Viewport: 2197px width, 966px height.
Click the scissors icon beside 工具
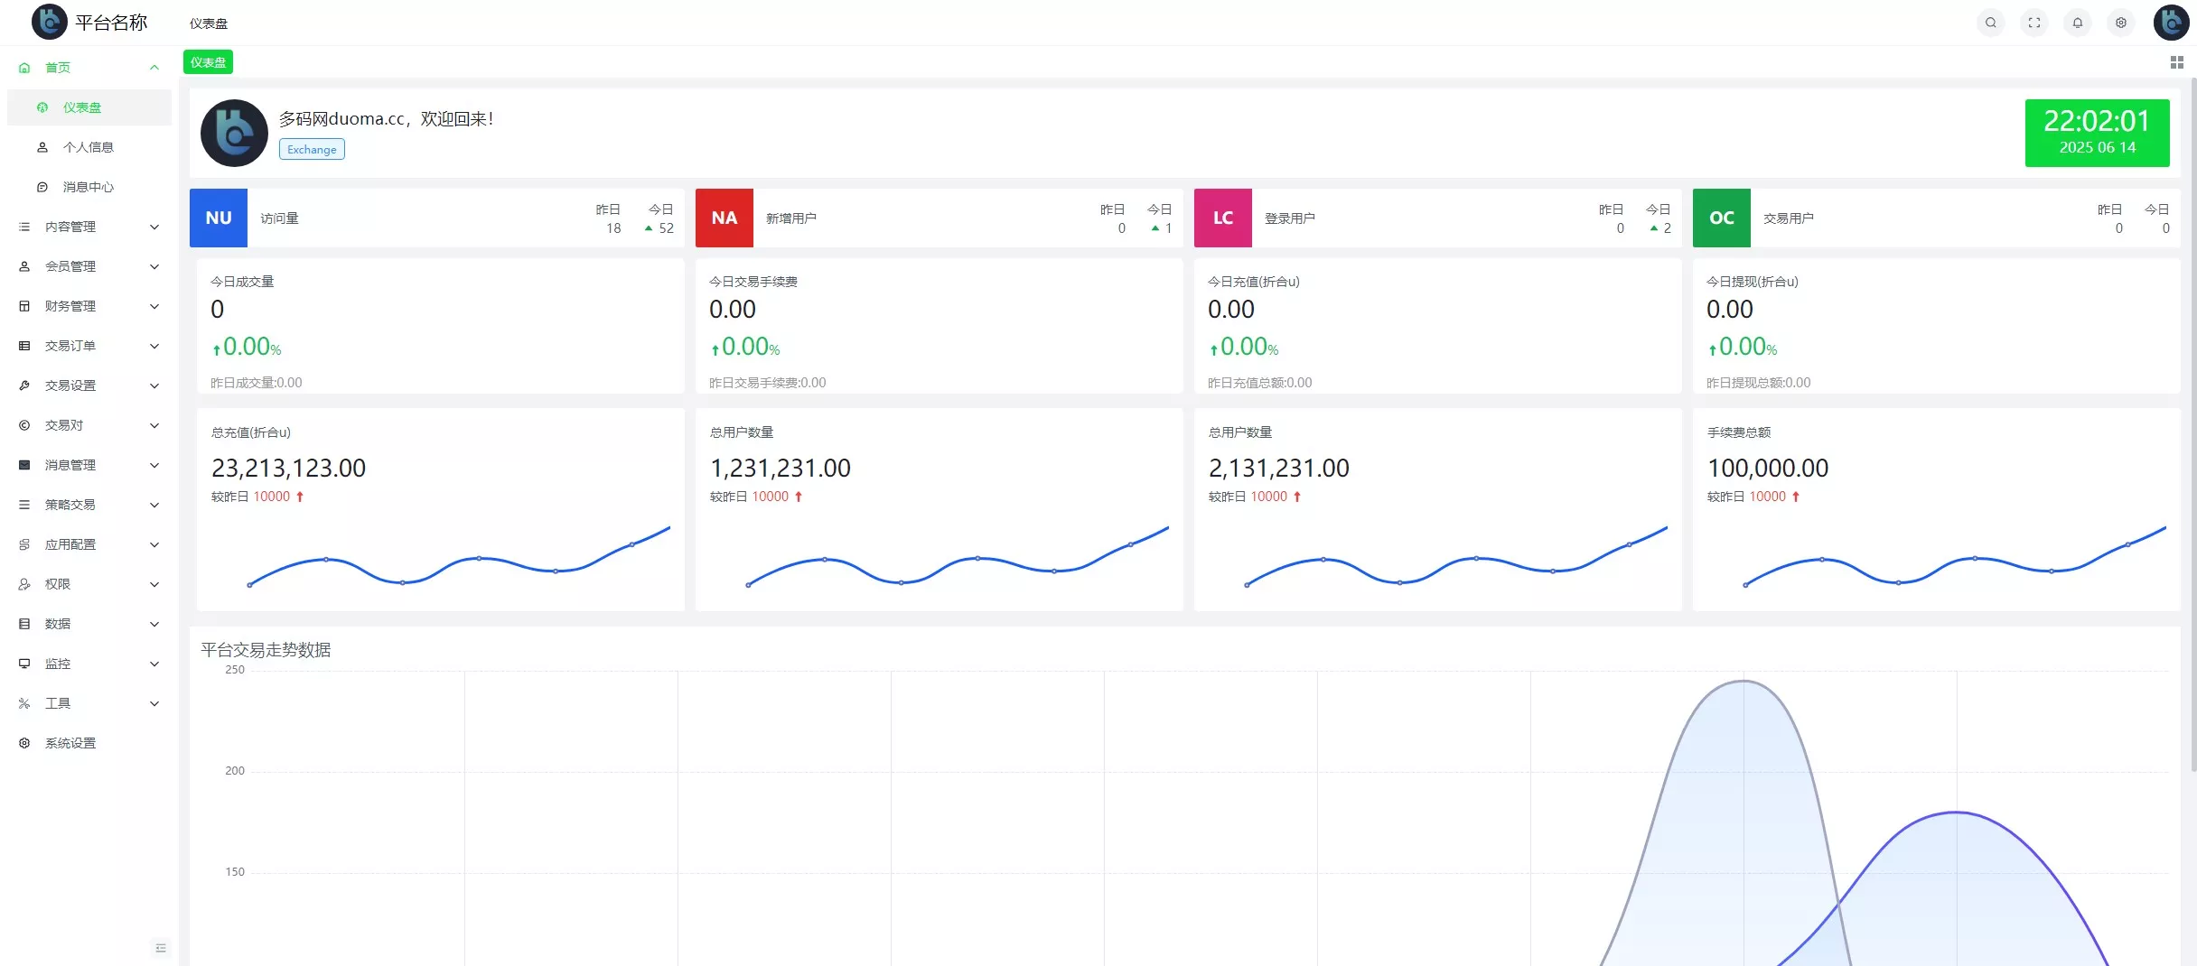24,703
